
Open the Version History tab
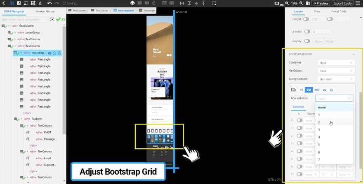[45, 11]
